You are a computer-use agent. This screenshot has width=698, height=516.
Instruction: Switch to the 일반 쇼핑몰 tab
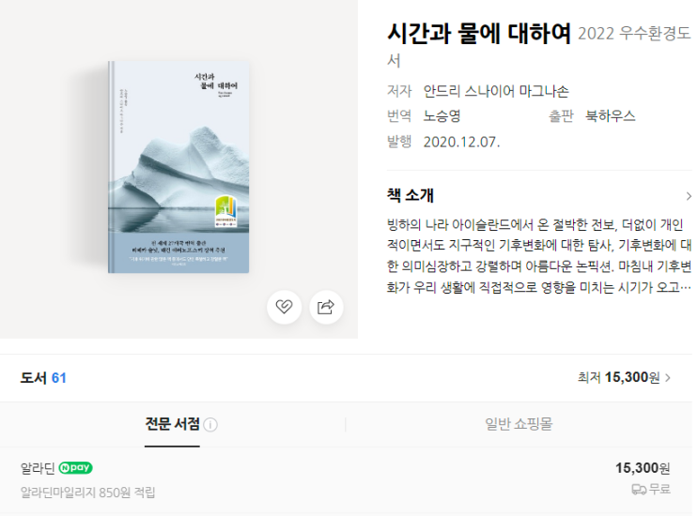(x=519, y=424)
